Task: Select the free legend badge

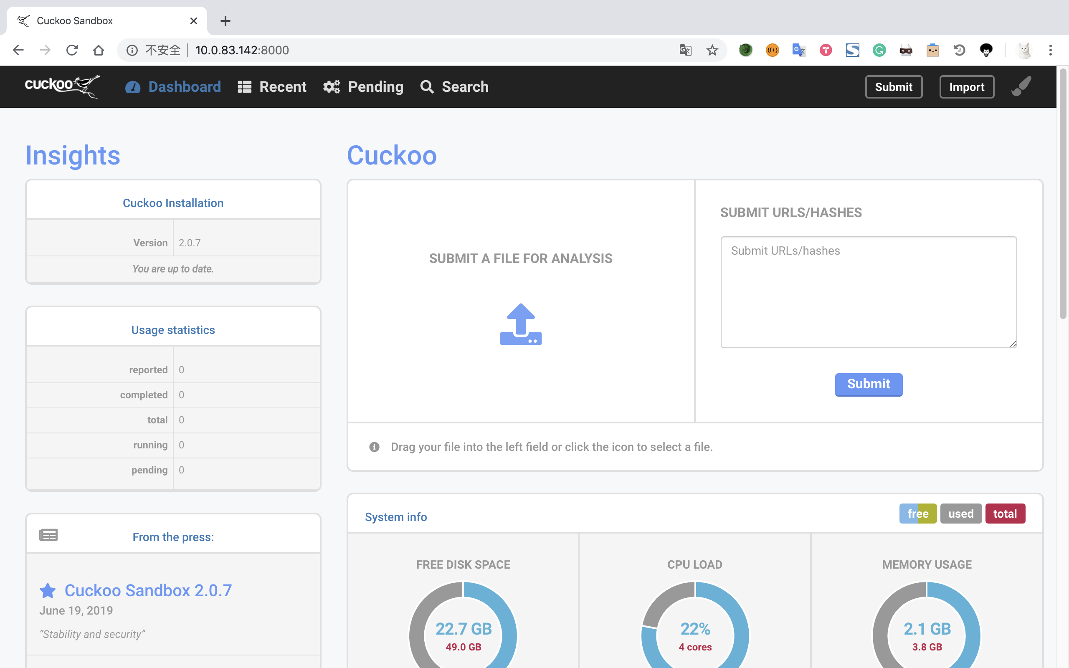Action: coord(918,514)
